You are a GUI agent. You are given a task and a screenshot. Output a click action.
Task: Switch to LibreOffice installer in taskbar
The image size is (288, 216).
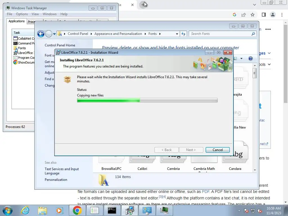[x=129, y=210]
